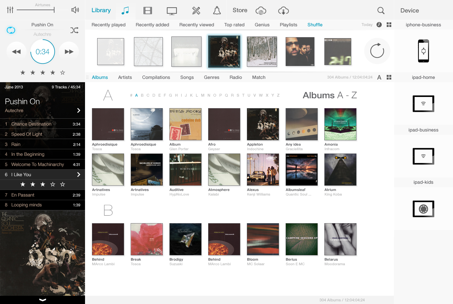
Task: Open the Movies film strip section
Action: (148, 11)
